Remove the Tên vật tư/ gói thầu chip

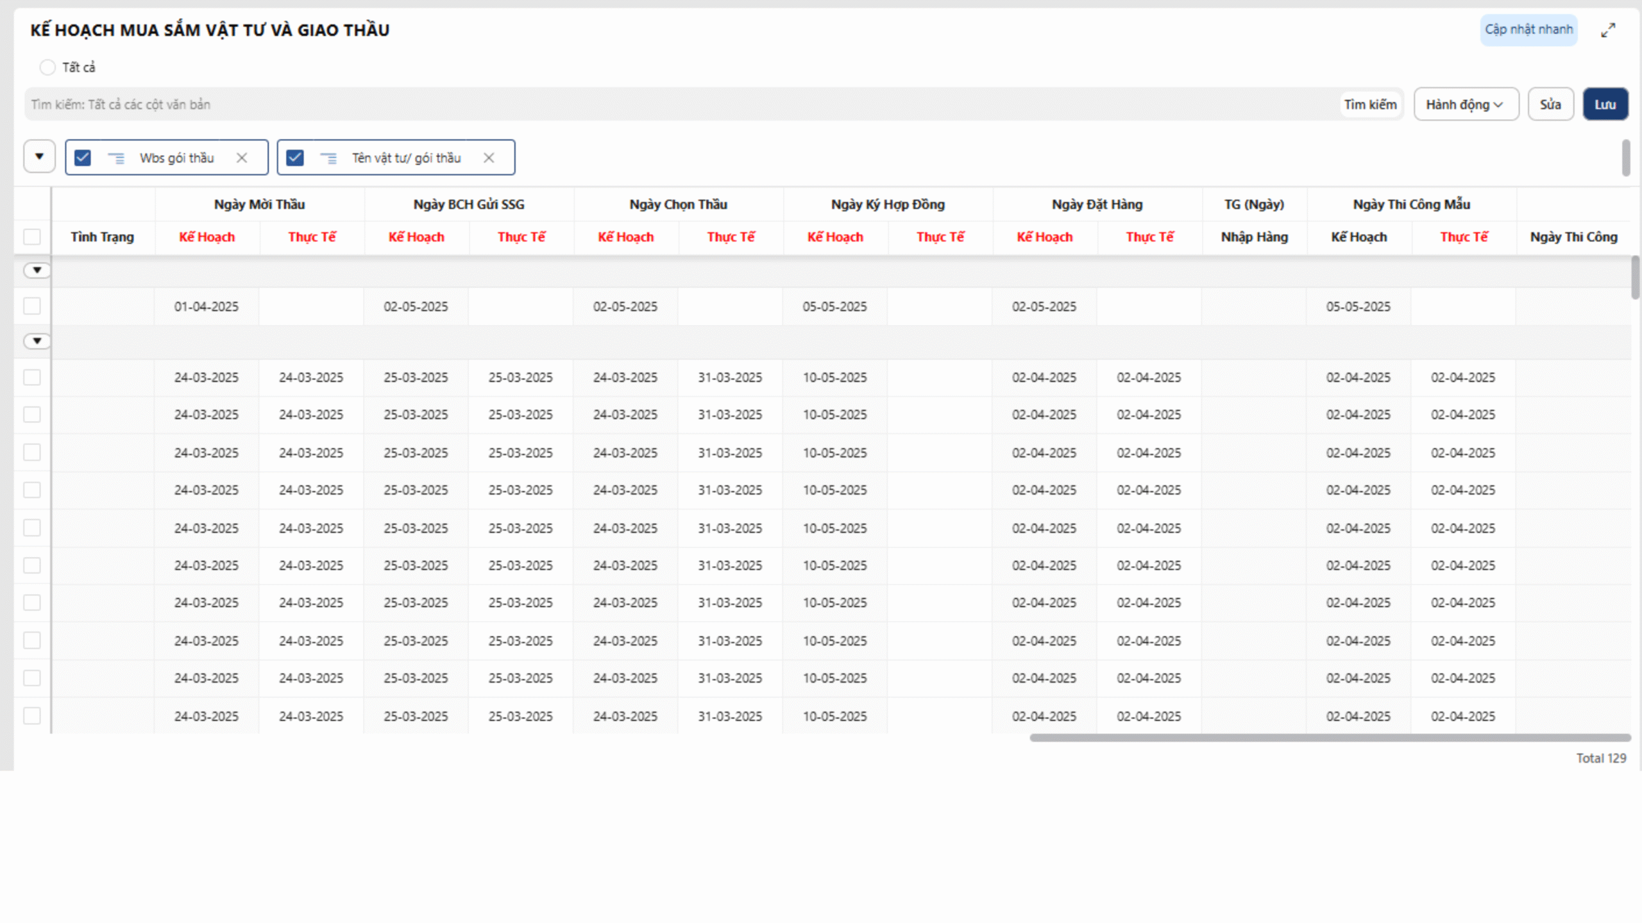tap(489, 158)
